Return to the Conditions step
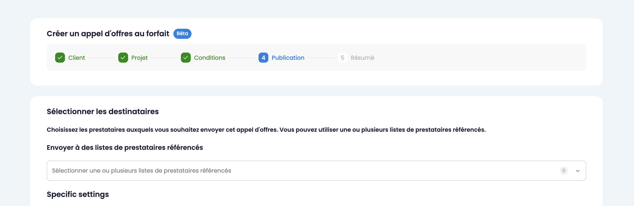634x206 pixels. click(210, 58)
